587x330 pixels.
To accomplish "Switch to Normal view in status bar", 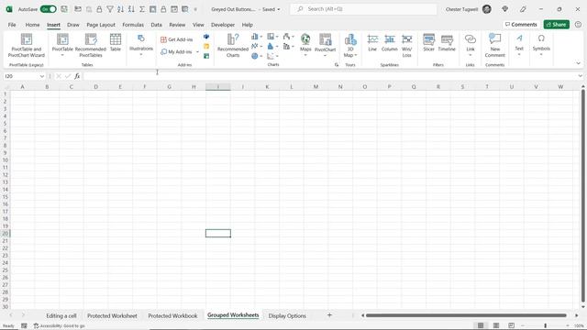I will point(481,325).
